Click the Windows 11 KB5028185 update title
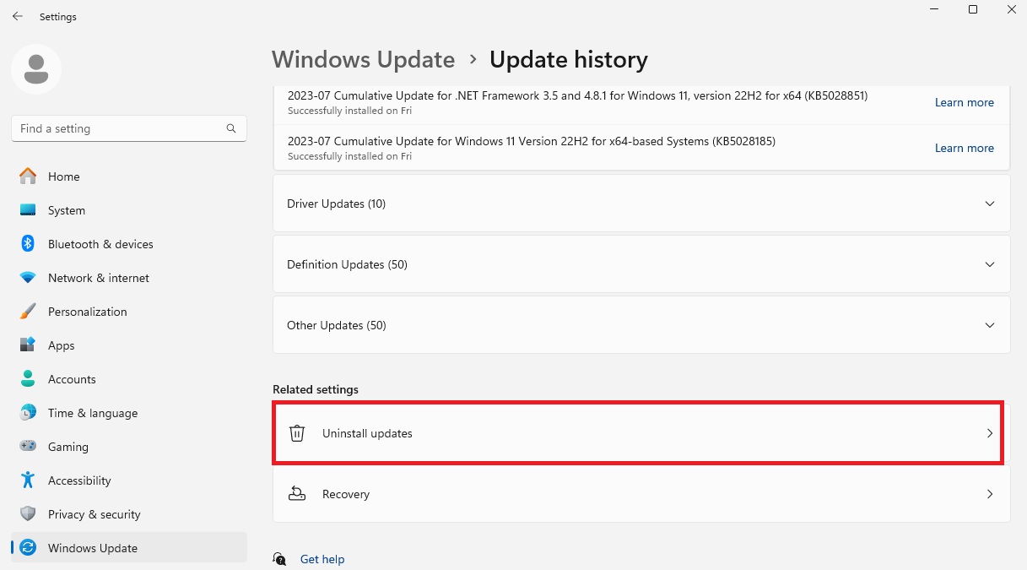This screenshot has height=570, width=1027. pos(532,141)
